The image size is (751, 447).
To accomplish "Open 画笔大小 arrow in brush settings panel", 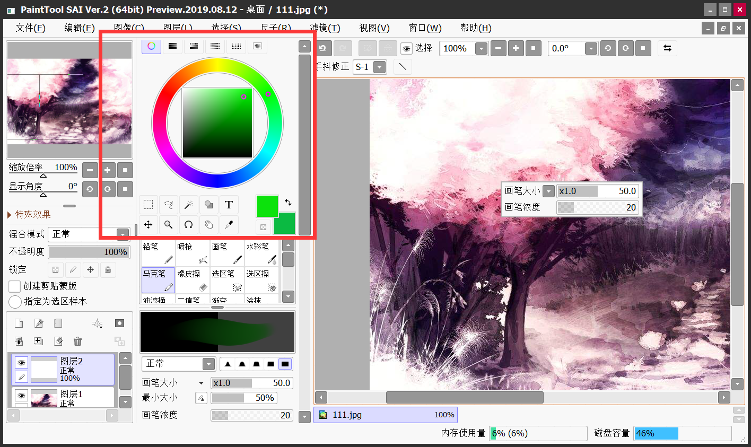I will 201,383.
